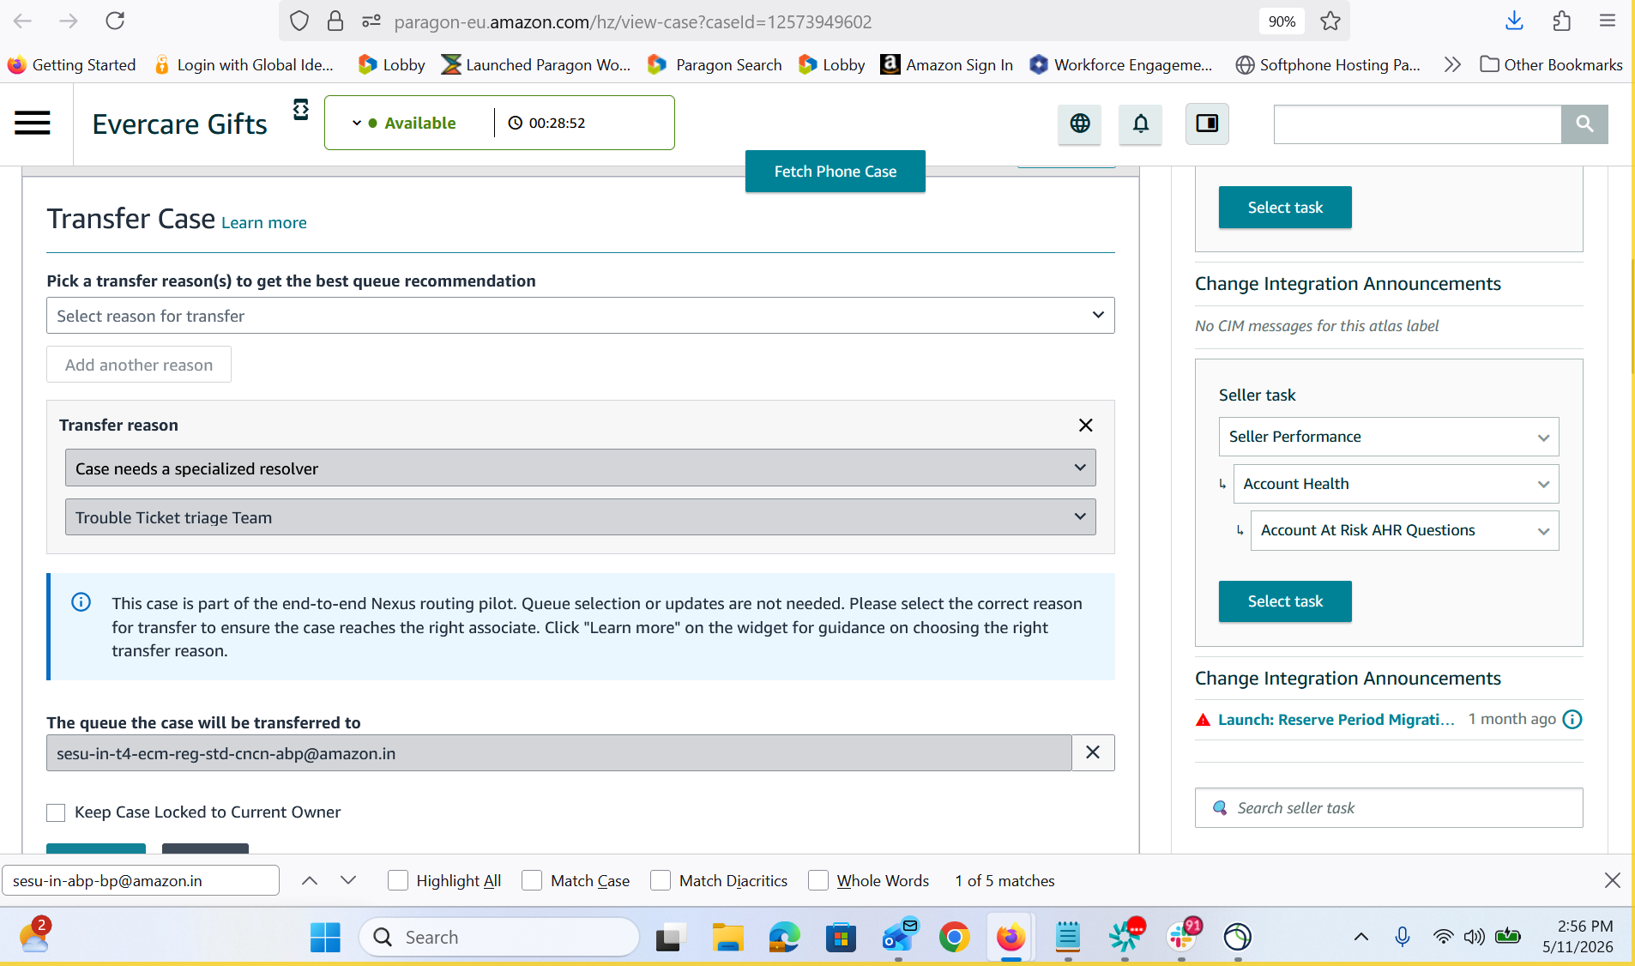Viewport: 1635px width, 966px height.
Task: Click the top-right search input box
Action: pos(1417,124)
